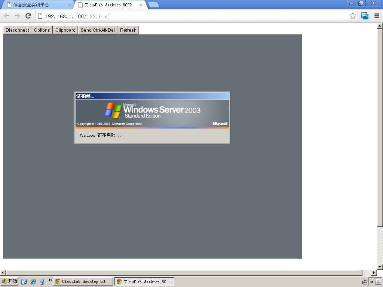Click the quick launch icon right of Internet Explorer

click(42, 282)
